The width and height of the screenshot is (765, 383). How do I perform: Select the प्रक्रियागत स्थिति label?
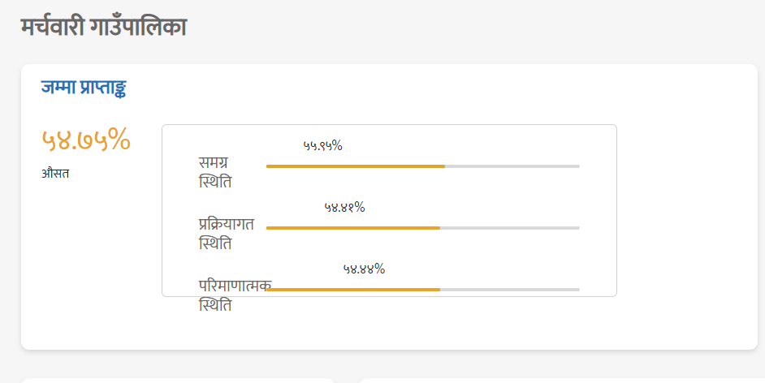tap(227, 234)
